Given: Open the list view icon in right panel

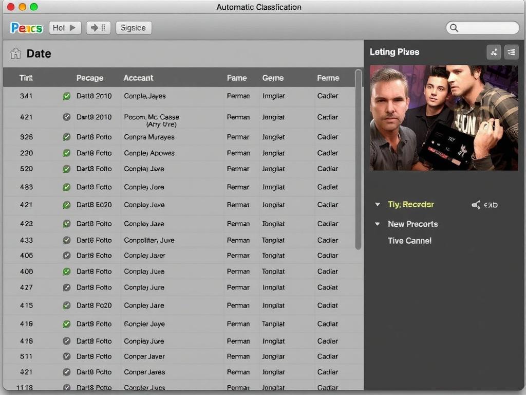Looking at the screenshot, I should (511, 52).
